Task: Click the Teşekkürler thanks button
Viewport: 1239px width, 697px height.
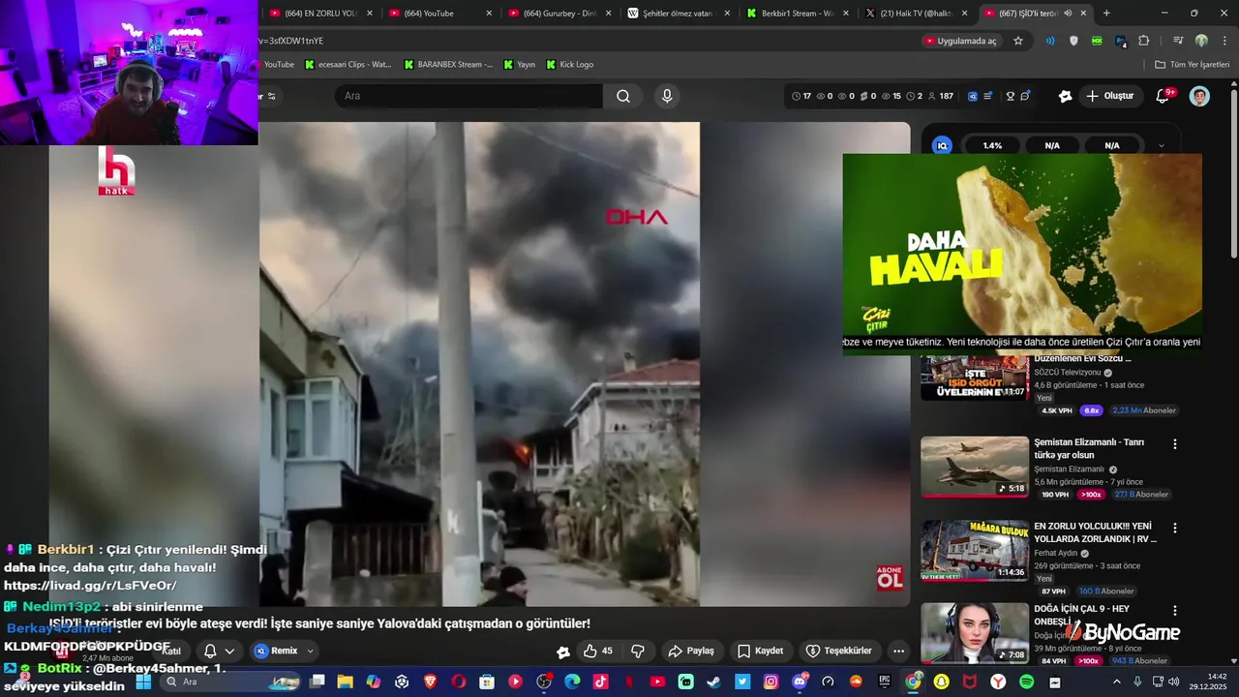Action: (839, 651)
